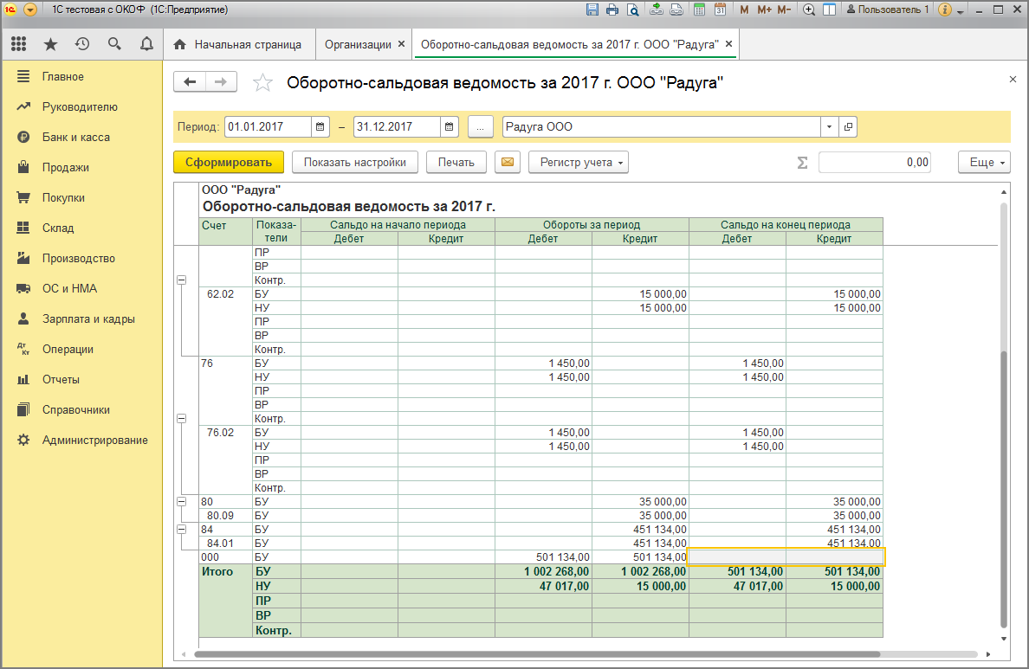
Task: Click the Печать button
Action: coord(456,162)
